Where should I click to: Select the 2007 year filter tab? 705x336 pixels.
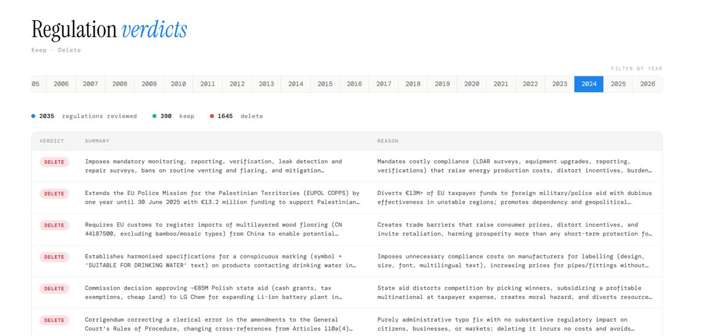point(91,84)
